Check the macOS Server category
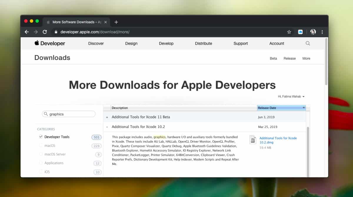The width and height of the screenshot is (353, 197). pos(41,154)
